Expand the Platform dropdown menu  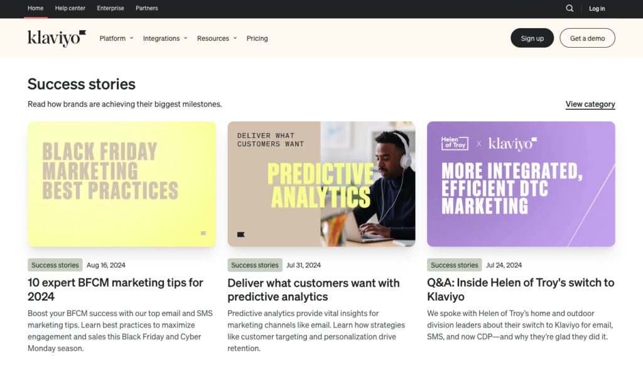[x=116, y=38]
